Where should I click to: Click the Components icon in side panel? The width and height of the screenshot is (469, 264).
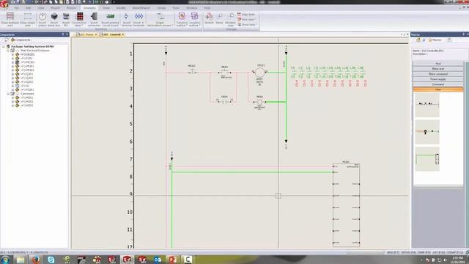click(13, 40)
